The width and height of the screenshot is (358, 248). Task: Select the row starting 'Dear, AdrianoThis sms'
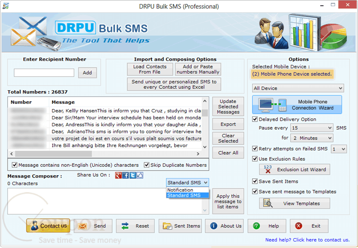tap(105, 132)
